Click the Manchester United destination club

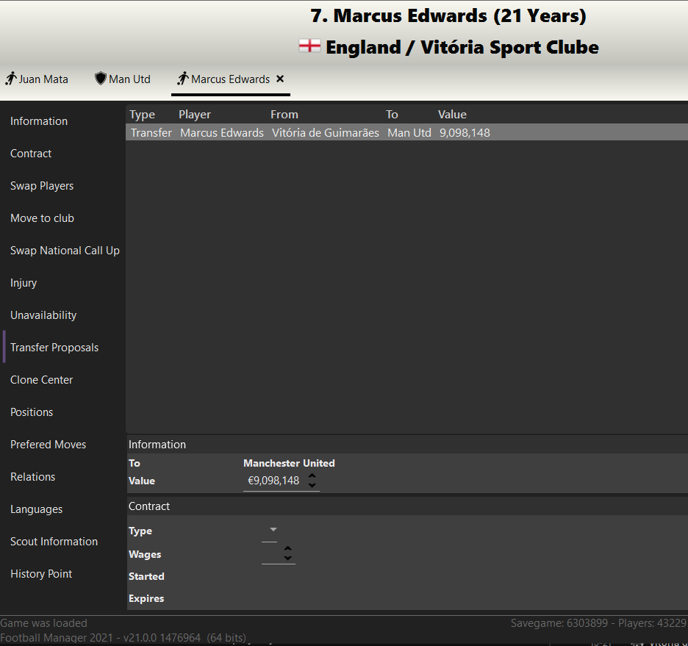[289, 463]
